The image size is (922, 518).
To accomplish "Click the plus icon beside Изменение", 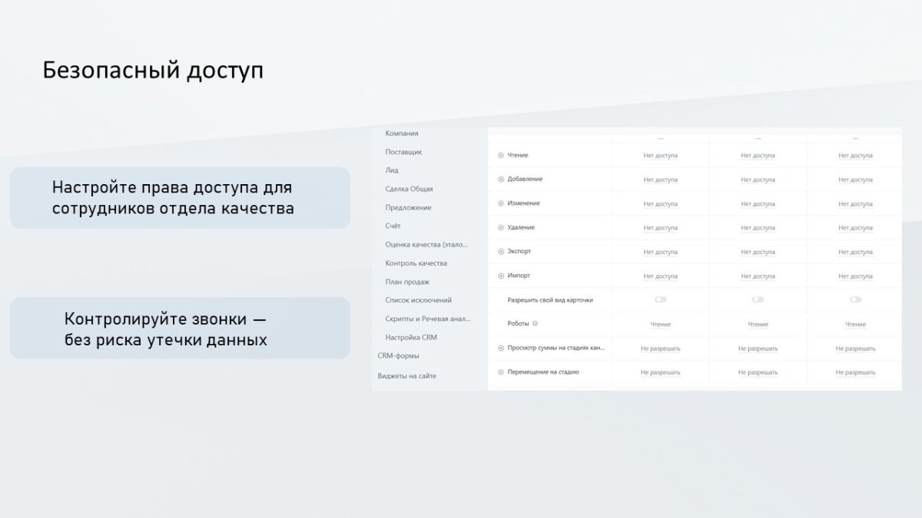I will click(x=501, y=203).
